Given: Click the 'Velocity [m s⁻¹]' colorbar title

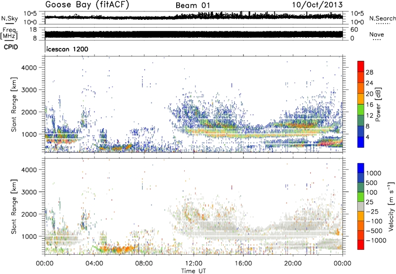Looking at the screenshot, I should point(391,206).
